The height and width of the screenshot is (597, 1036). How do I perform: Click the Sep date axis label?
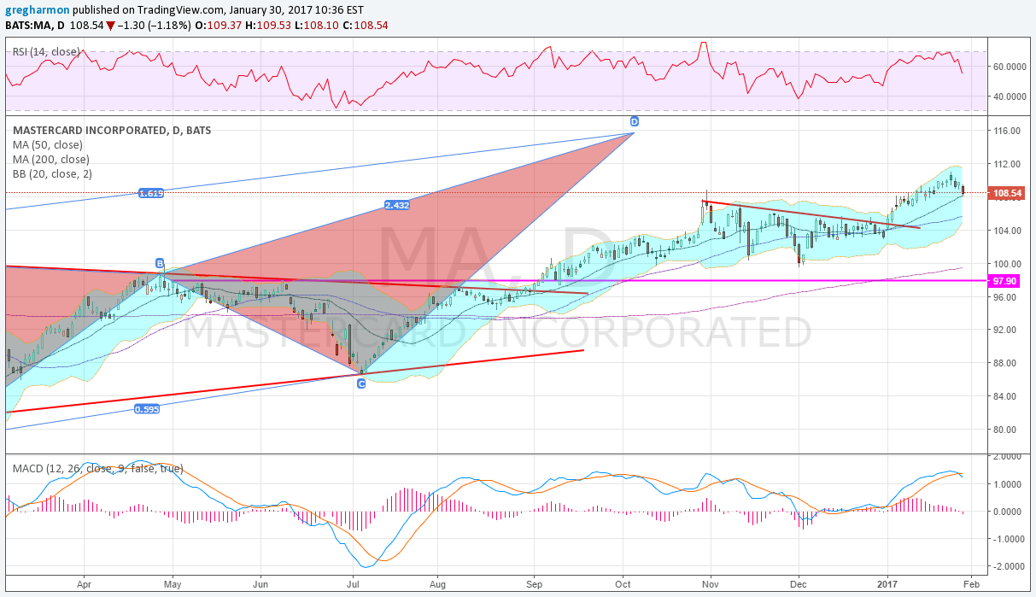pos(534,585)
